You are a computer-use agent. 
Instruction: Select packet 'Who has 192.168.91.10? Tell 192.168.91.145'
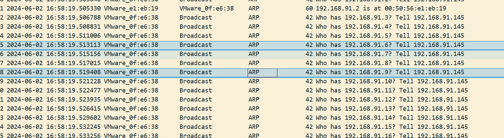252,81
